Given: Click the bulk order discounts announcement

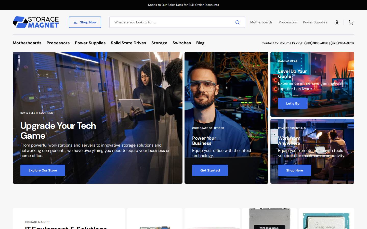Looking at the screenshot, I should [183, 5].
